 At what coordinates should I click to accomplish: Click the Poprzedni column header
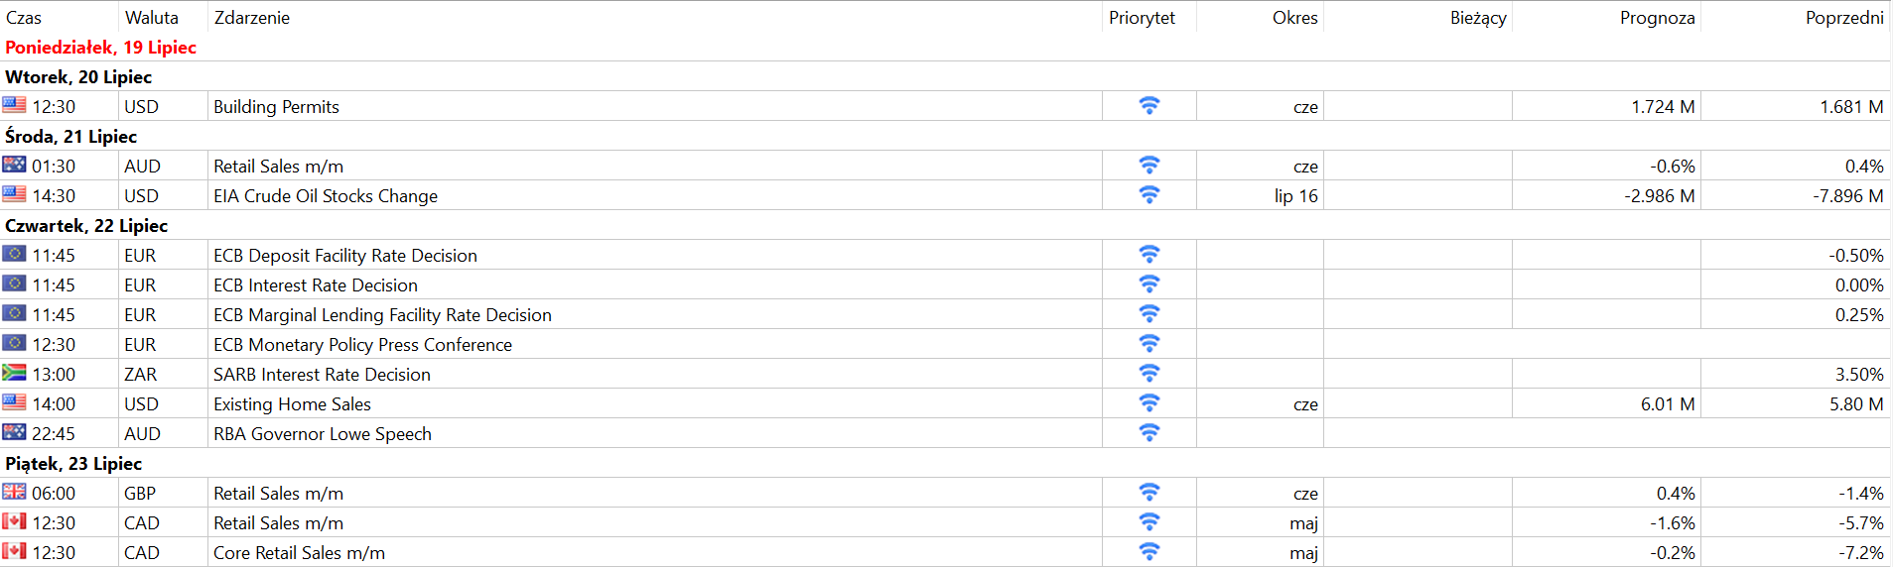click(x=1843, y=17)
